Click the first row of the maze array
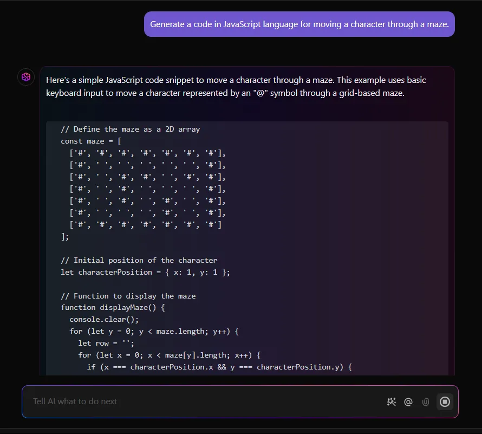The height and width of the screenshot is (434, 482). 147,153
